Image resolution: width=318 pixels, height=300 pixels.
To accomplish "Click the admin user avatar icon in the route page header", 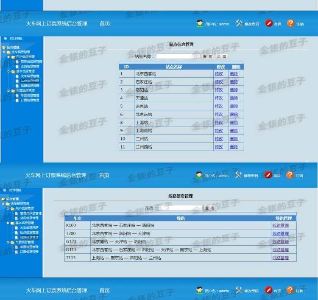I will (x=199, y=175).
